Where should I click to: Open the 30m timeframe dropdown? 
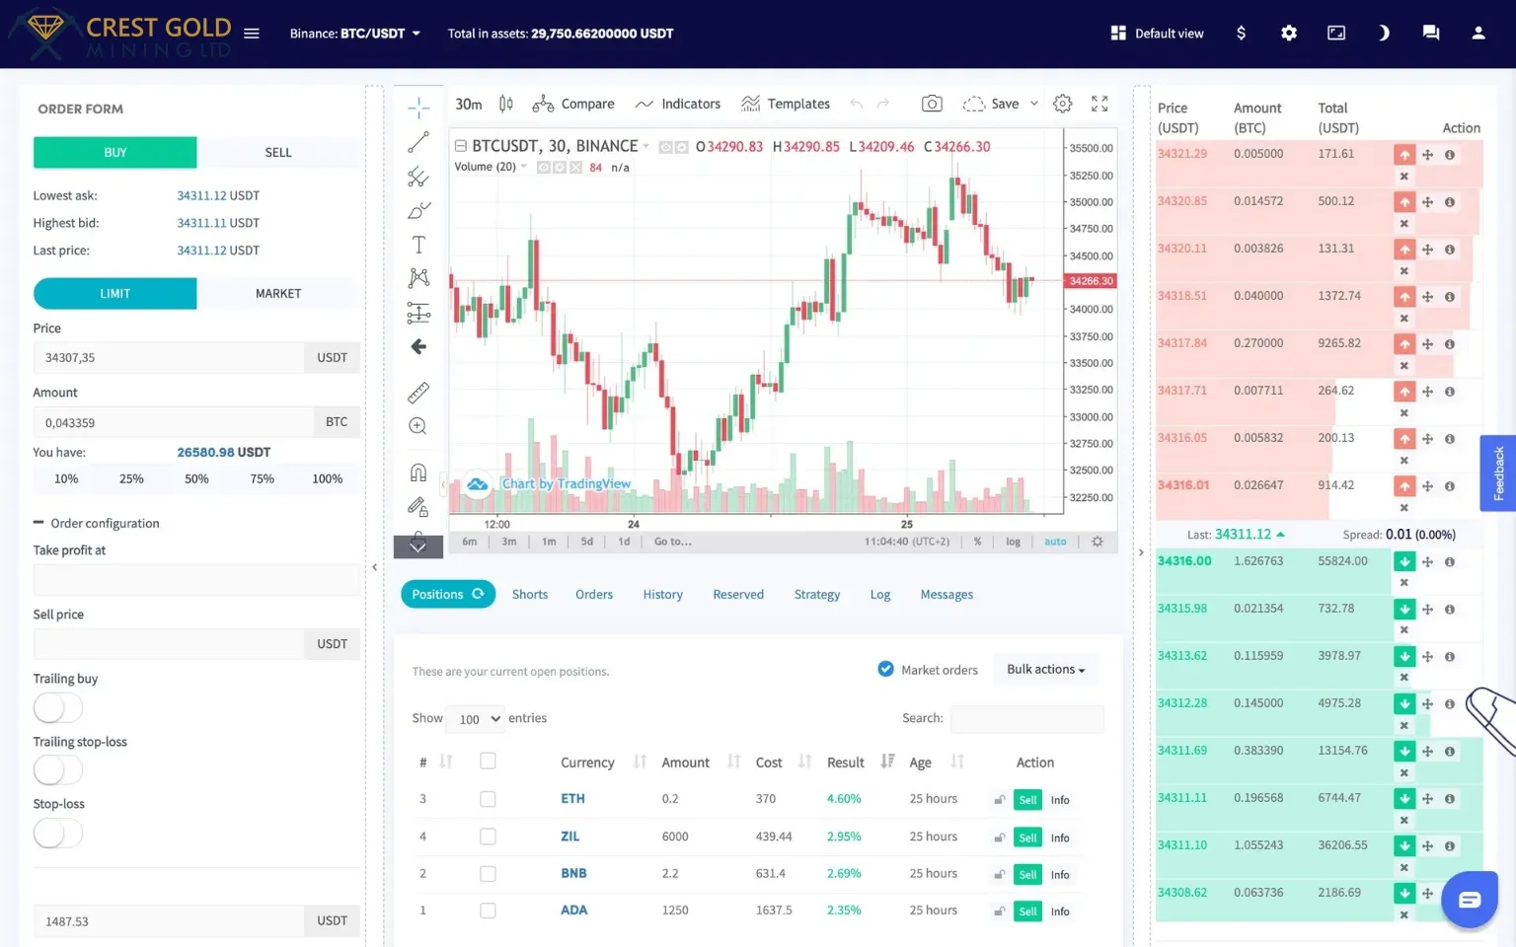(469, 104)
